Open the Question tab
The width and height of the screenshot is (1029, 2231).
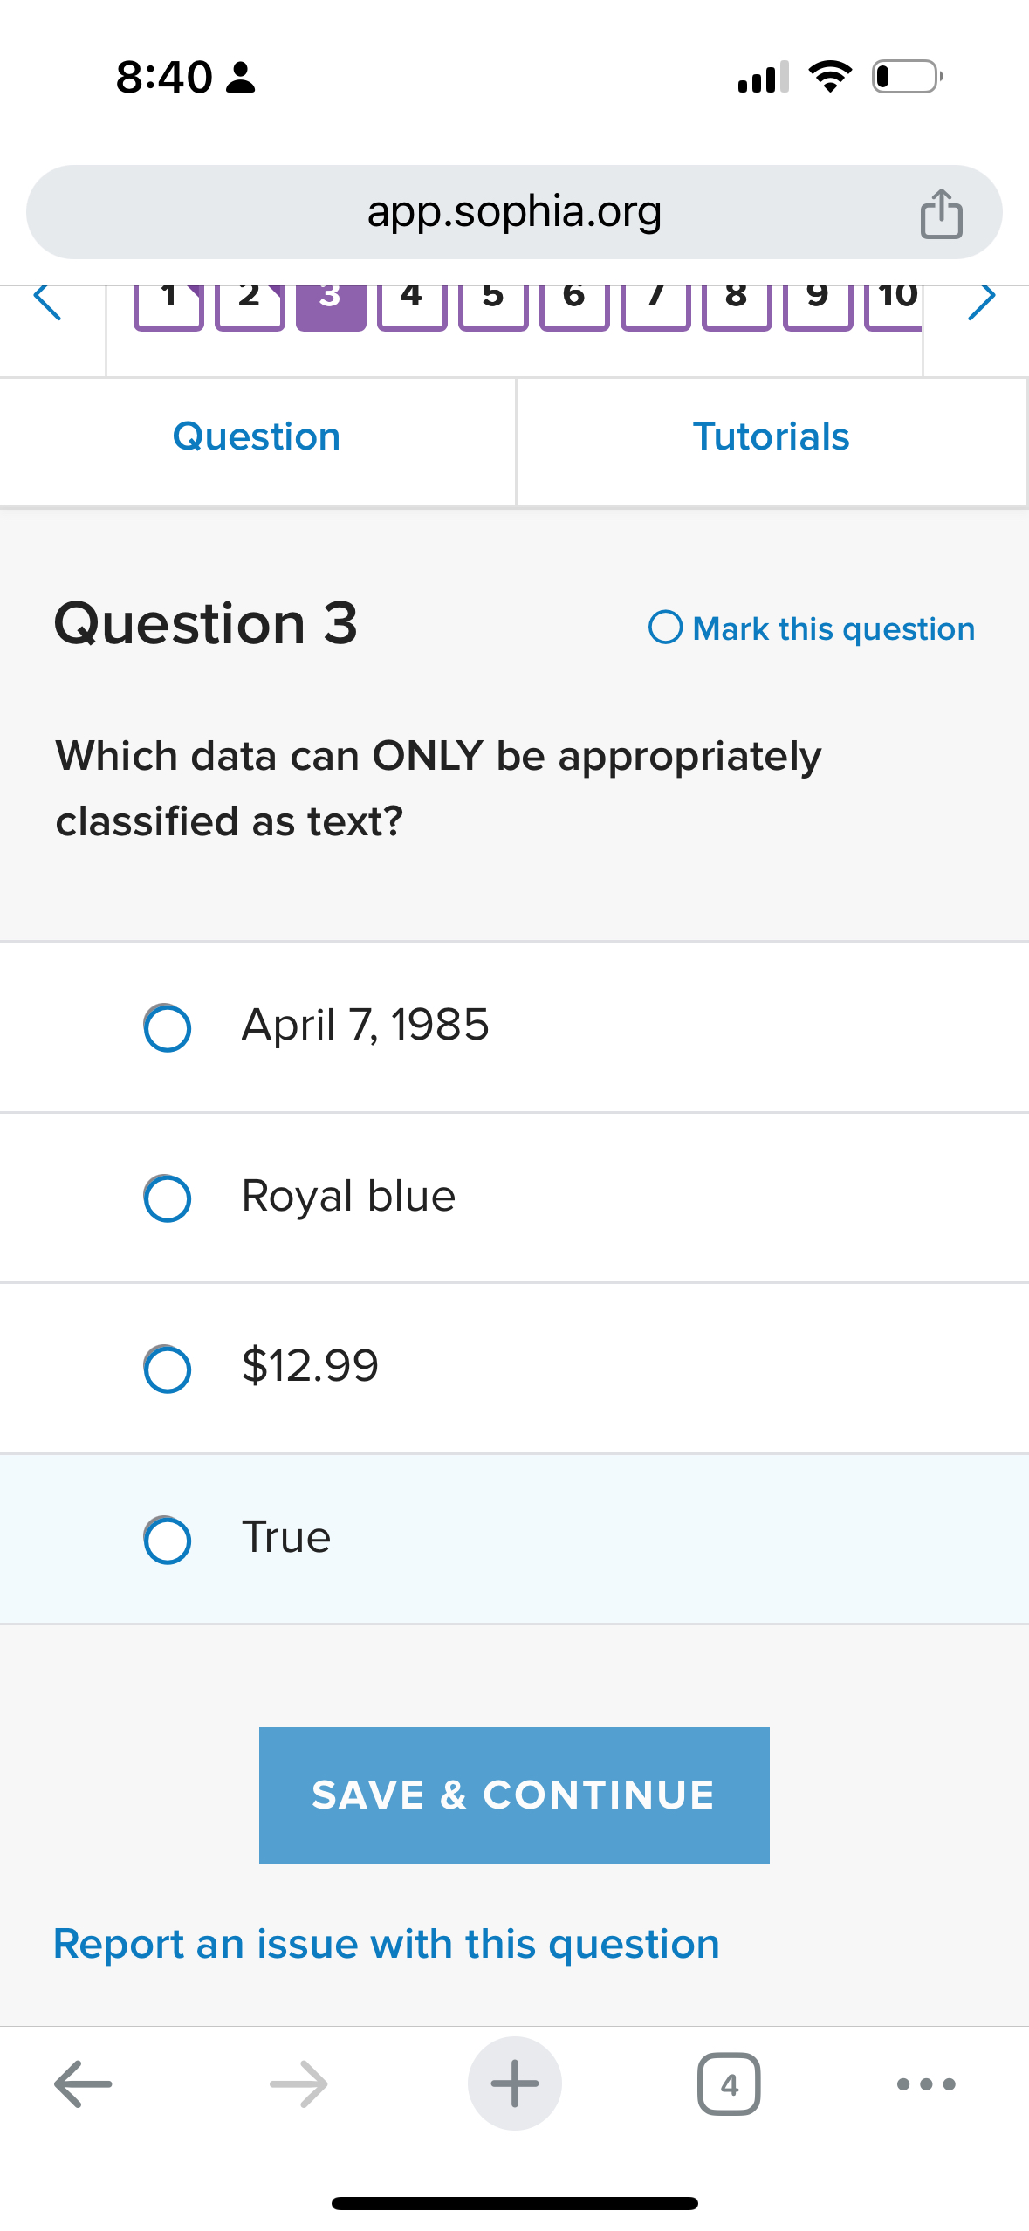click(x=256, y=436)
